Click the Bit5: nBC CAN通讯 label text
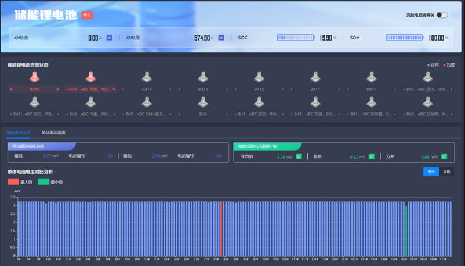This screenshot has height=266, width=465. pos(146,114)
